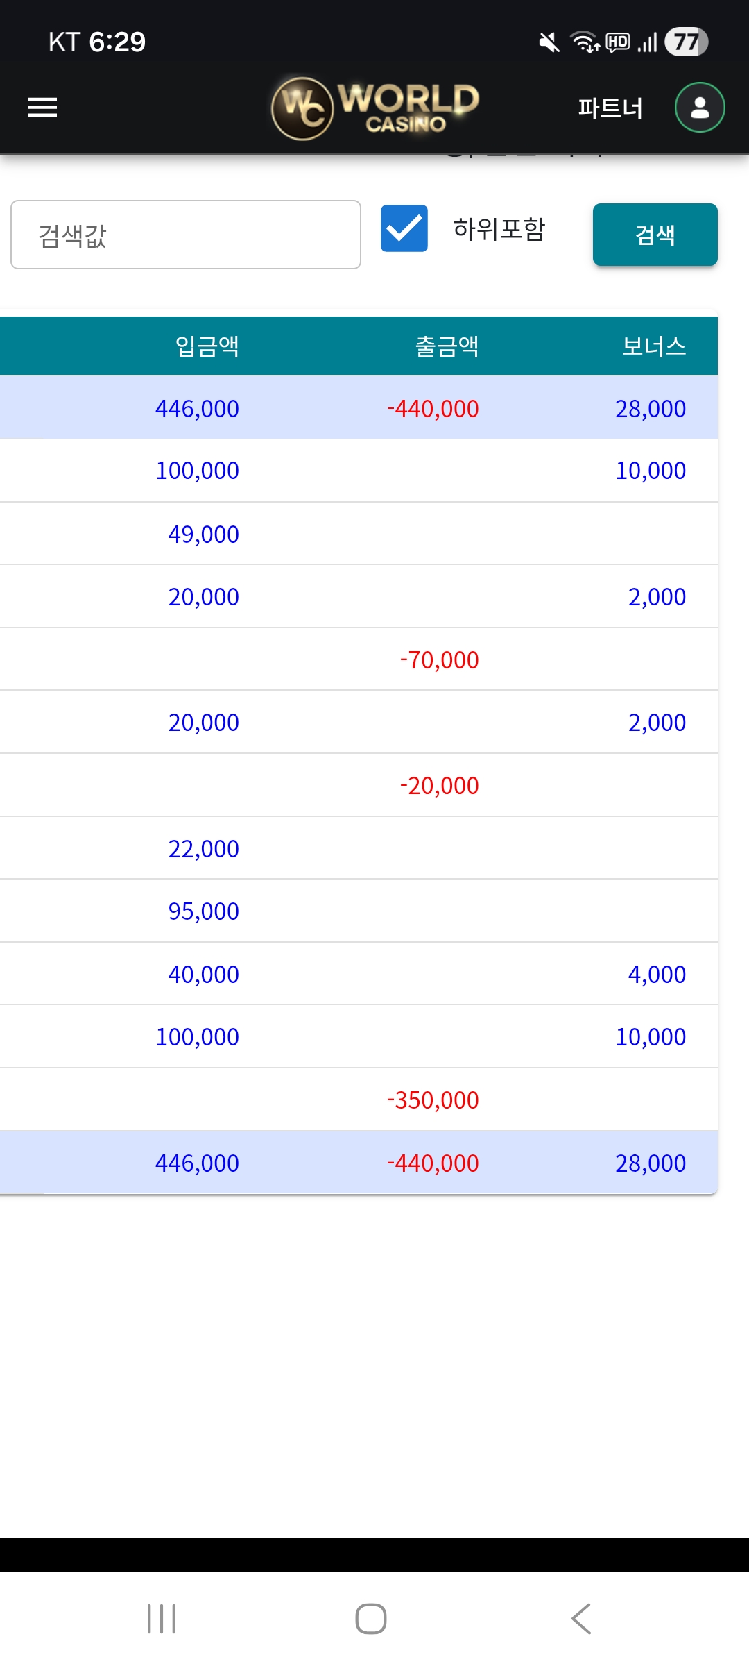Select the 4,000 bonus entry
Screen dimensions: 749x1666
[657, 975]
